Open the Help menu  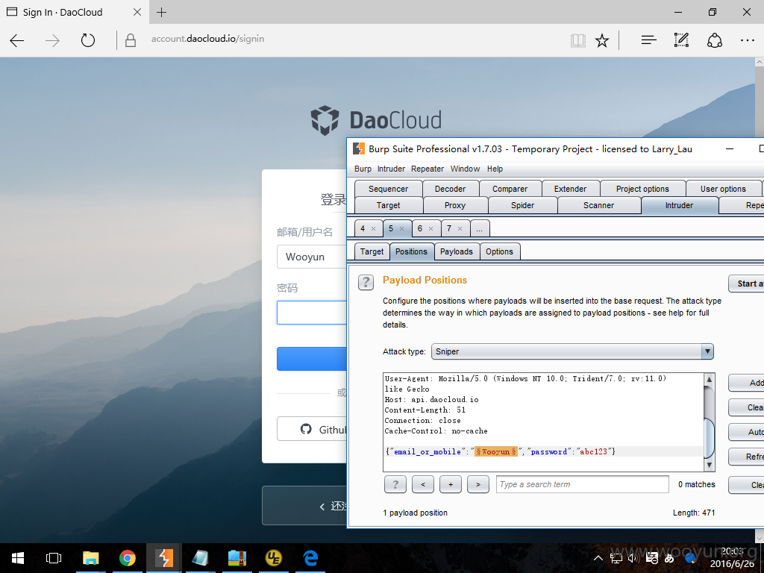[495, 169]
